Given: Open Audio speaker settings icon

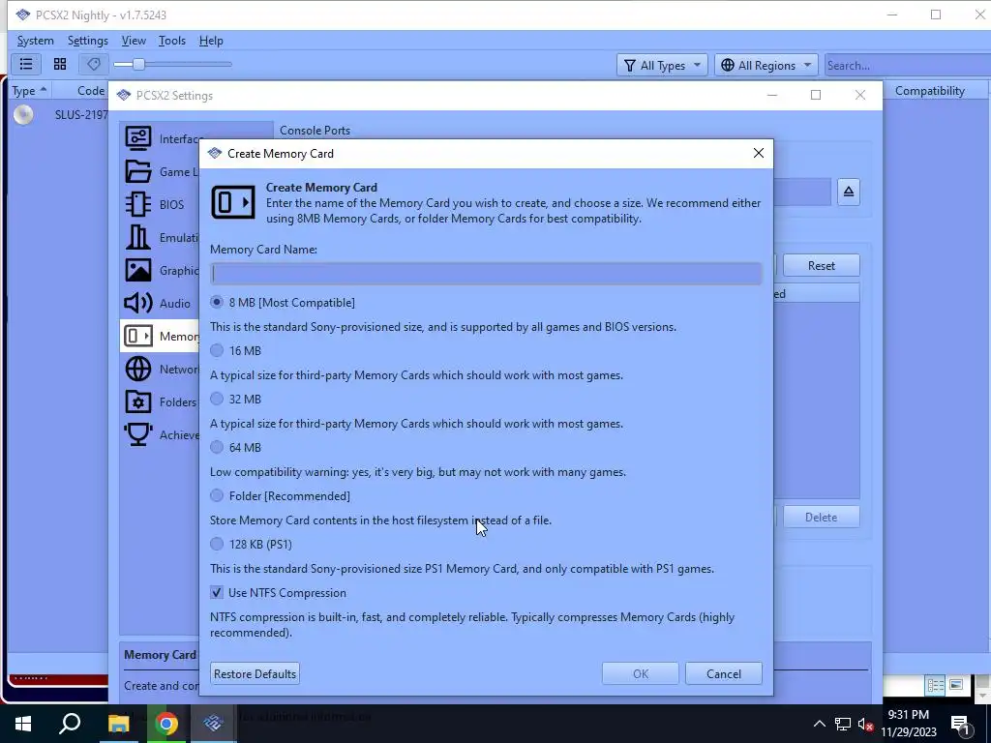Looking at the screenshot, I should (x=137, y=303).
